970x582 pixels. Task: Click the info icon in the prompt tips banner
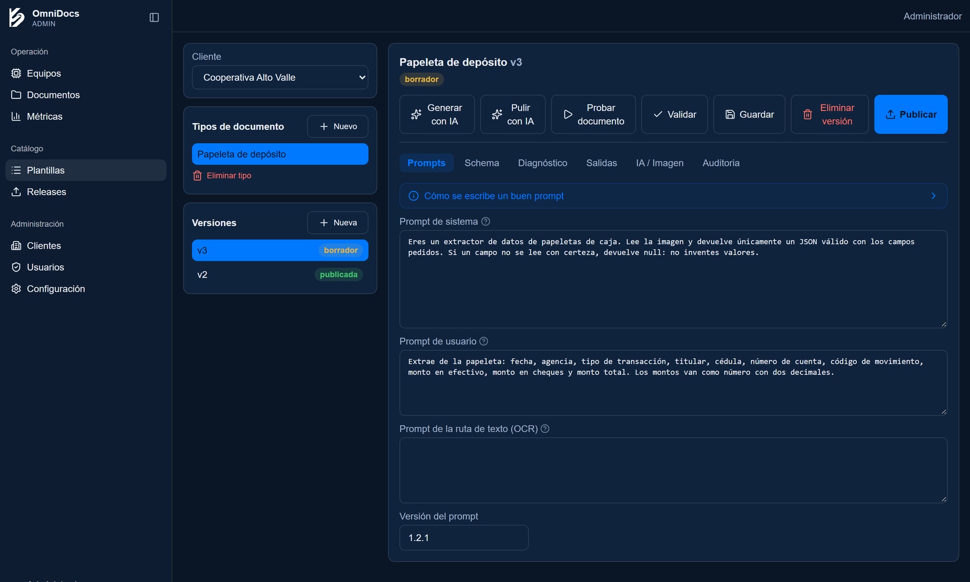pyautogui.click(x=413, y=196)
